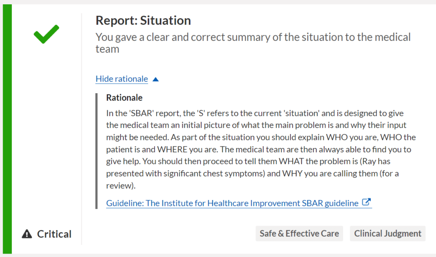The image size is (436, 257).
Task: Open the Institute for Healthcare Improvement SBAR guideline
Action: (x=232, y=203)
